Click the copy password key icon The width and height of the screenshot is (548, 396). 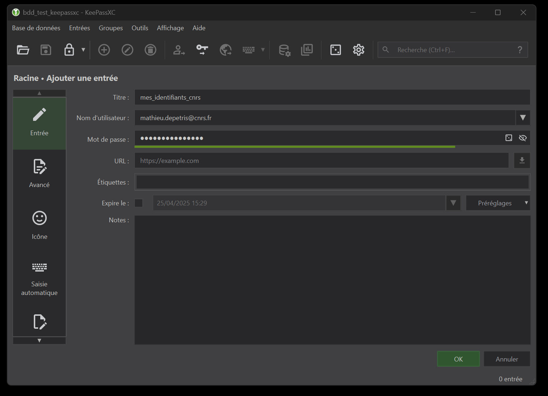pos(202,50)
